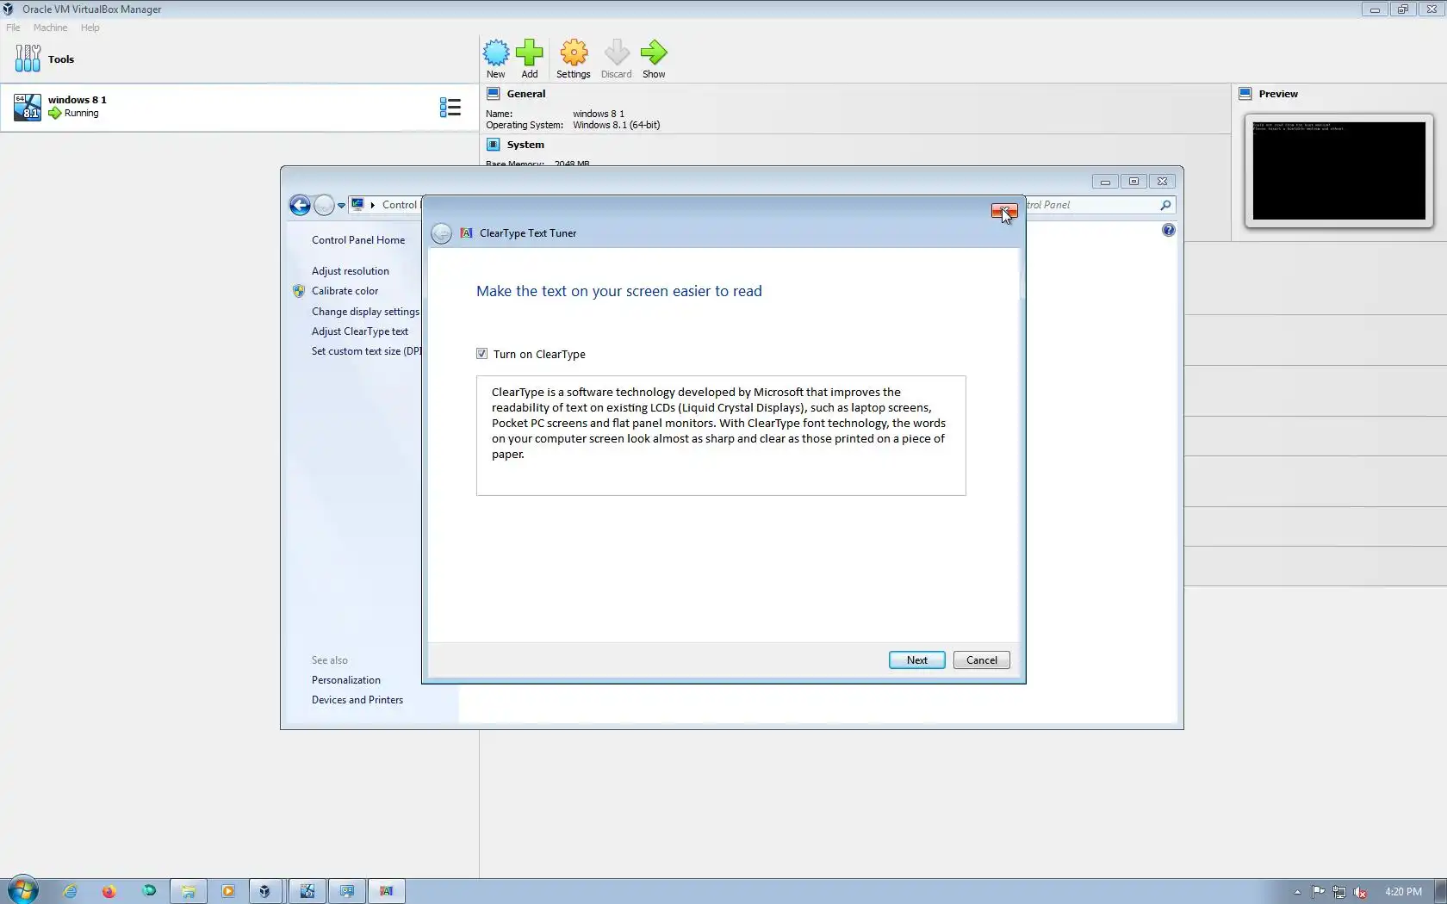Switch to VirtualBox Manager taskbar button
The height and width of the screenshot is (904, 1447).
click(265, 891)
